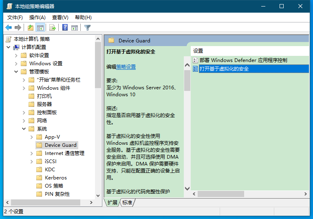
Task: Expand the 控制面板 node
Action: coord(24,113)
